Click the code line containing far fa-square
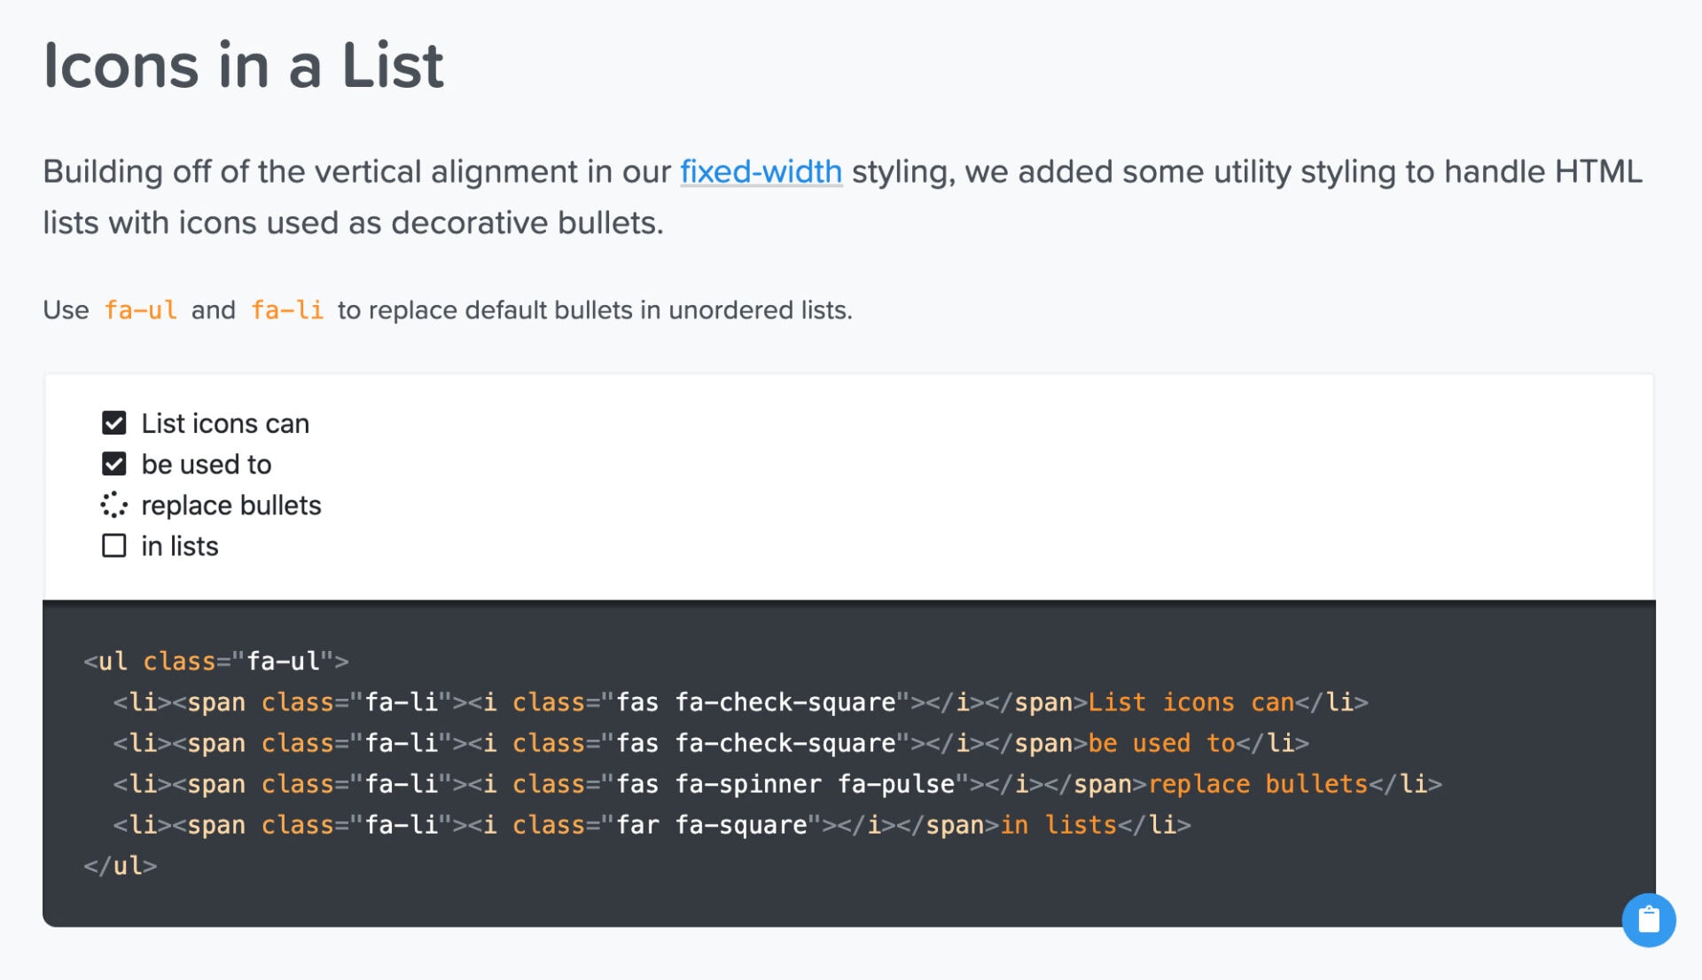Viewport: 1702px width, 980px height. pos(652,825)
